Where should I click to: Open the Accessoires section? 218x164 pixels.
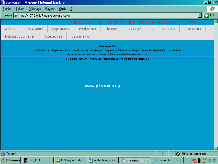53,36
